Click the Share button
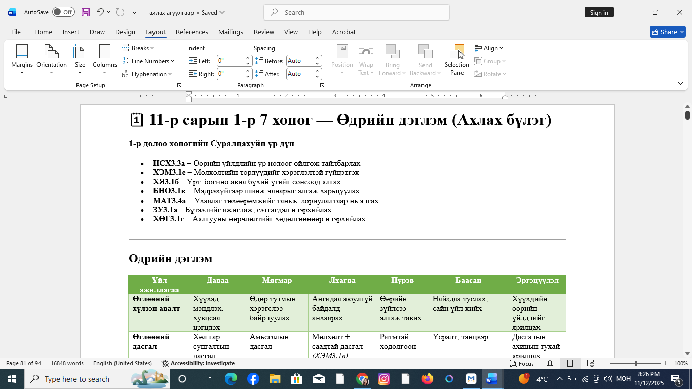This screenshot has height=389, width=692. point(668,32)
